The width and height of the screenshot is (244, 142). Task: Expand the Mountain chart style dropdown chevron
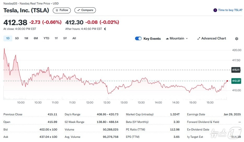point(187,38)
